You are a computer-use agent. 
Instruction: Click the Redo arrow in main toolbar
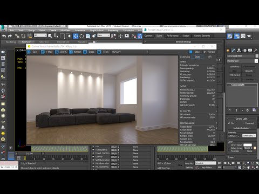pyautogui.click(x=10, y=36)
